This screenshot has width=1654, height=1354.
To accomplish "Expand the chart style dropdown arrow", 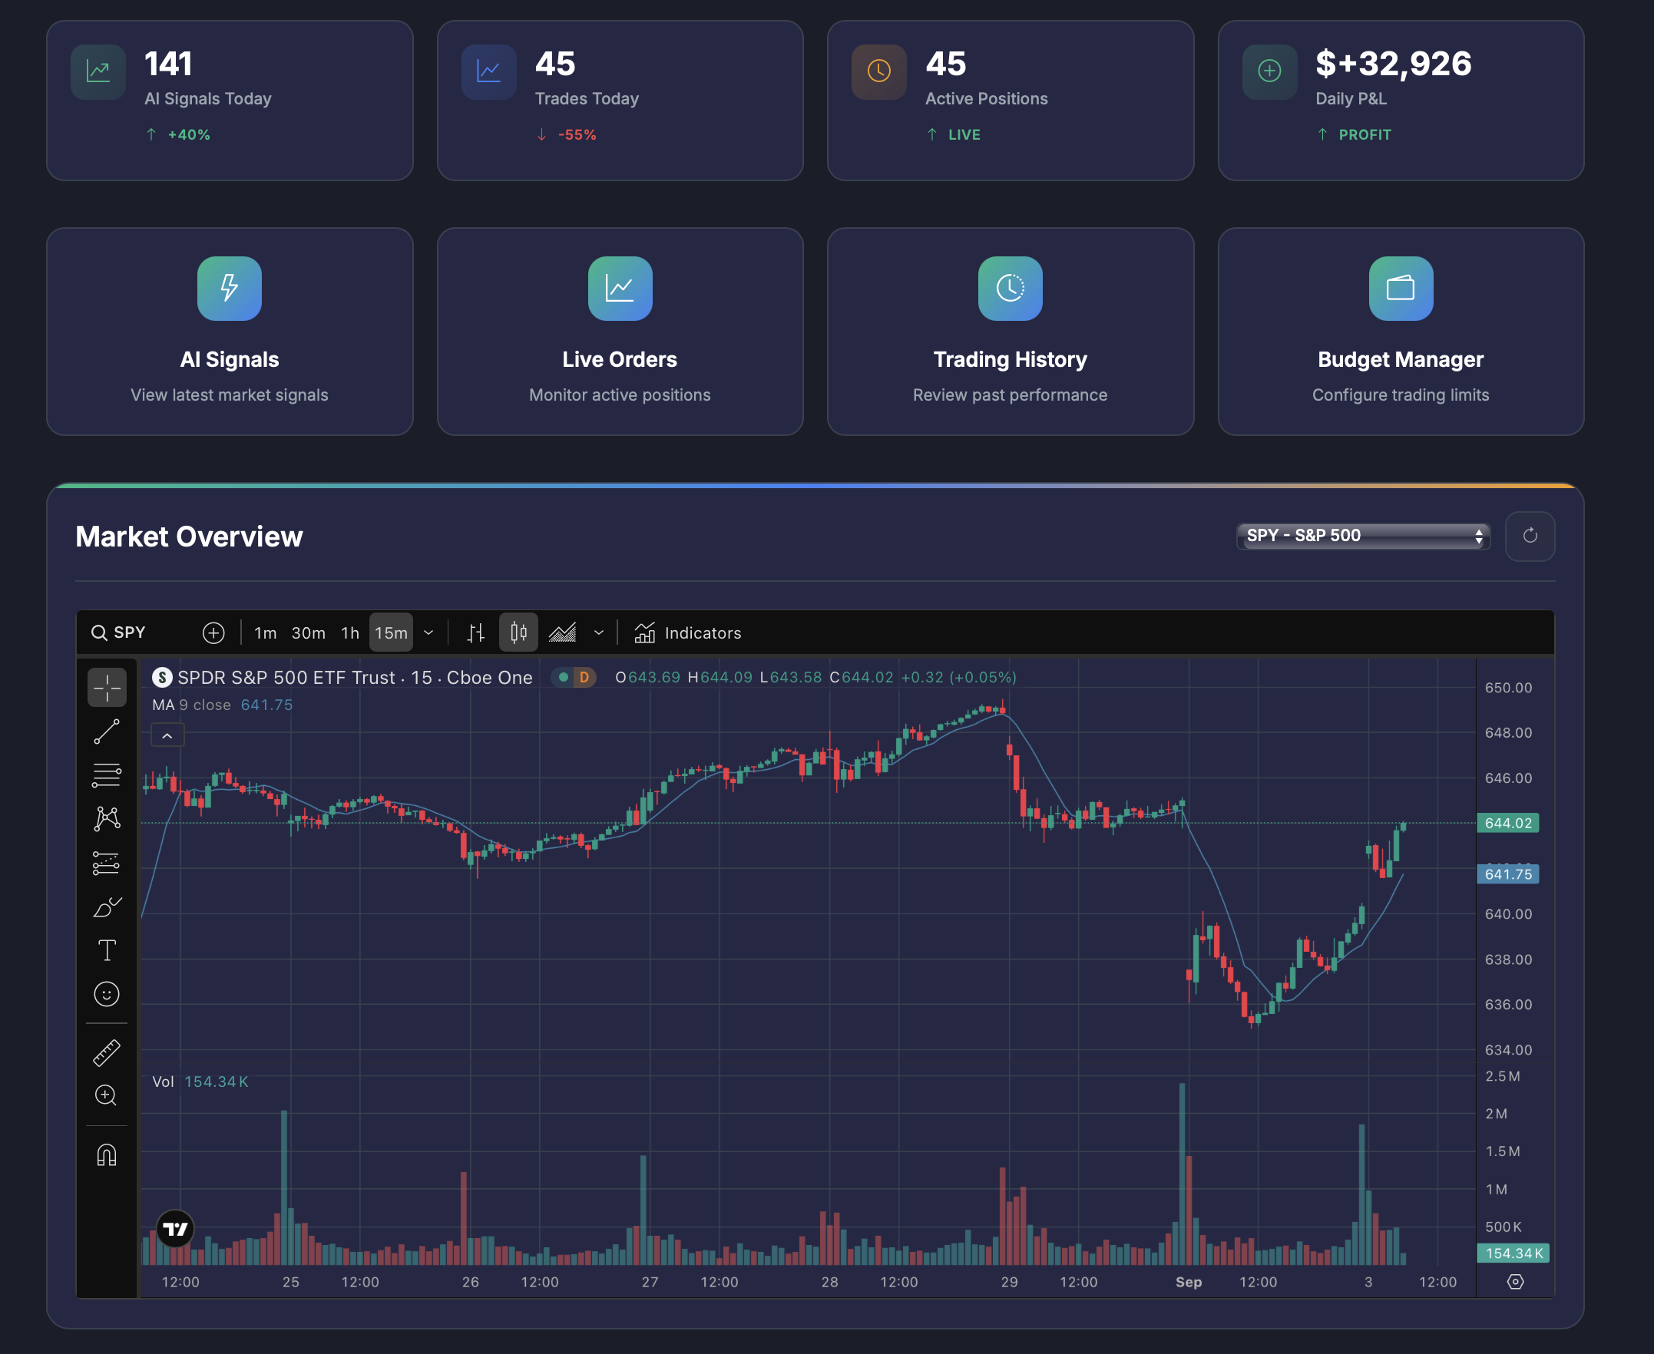I will click(598, 632).
